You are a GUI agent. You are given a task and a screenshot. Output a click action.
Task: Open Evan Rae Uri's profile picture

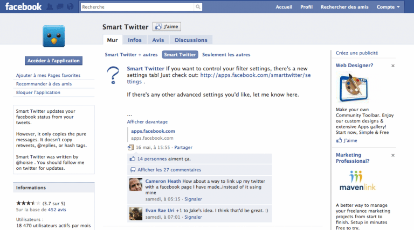[136, 214]
